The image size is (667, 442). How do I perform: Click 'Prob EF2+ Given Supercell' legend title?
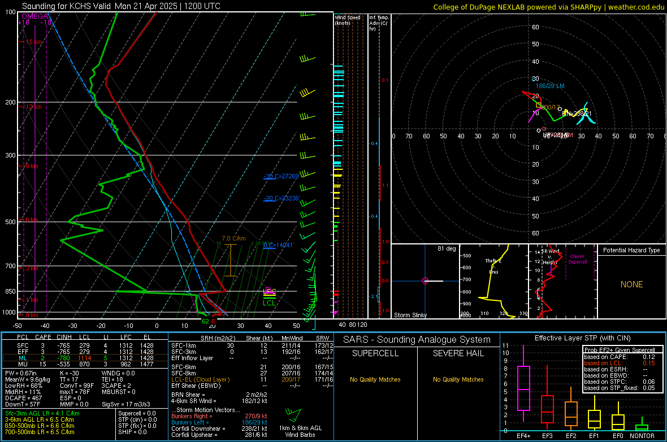click(620, 350)
